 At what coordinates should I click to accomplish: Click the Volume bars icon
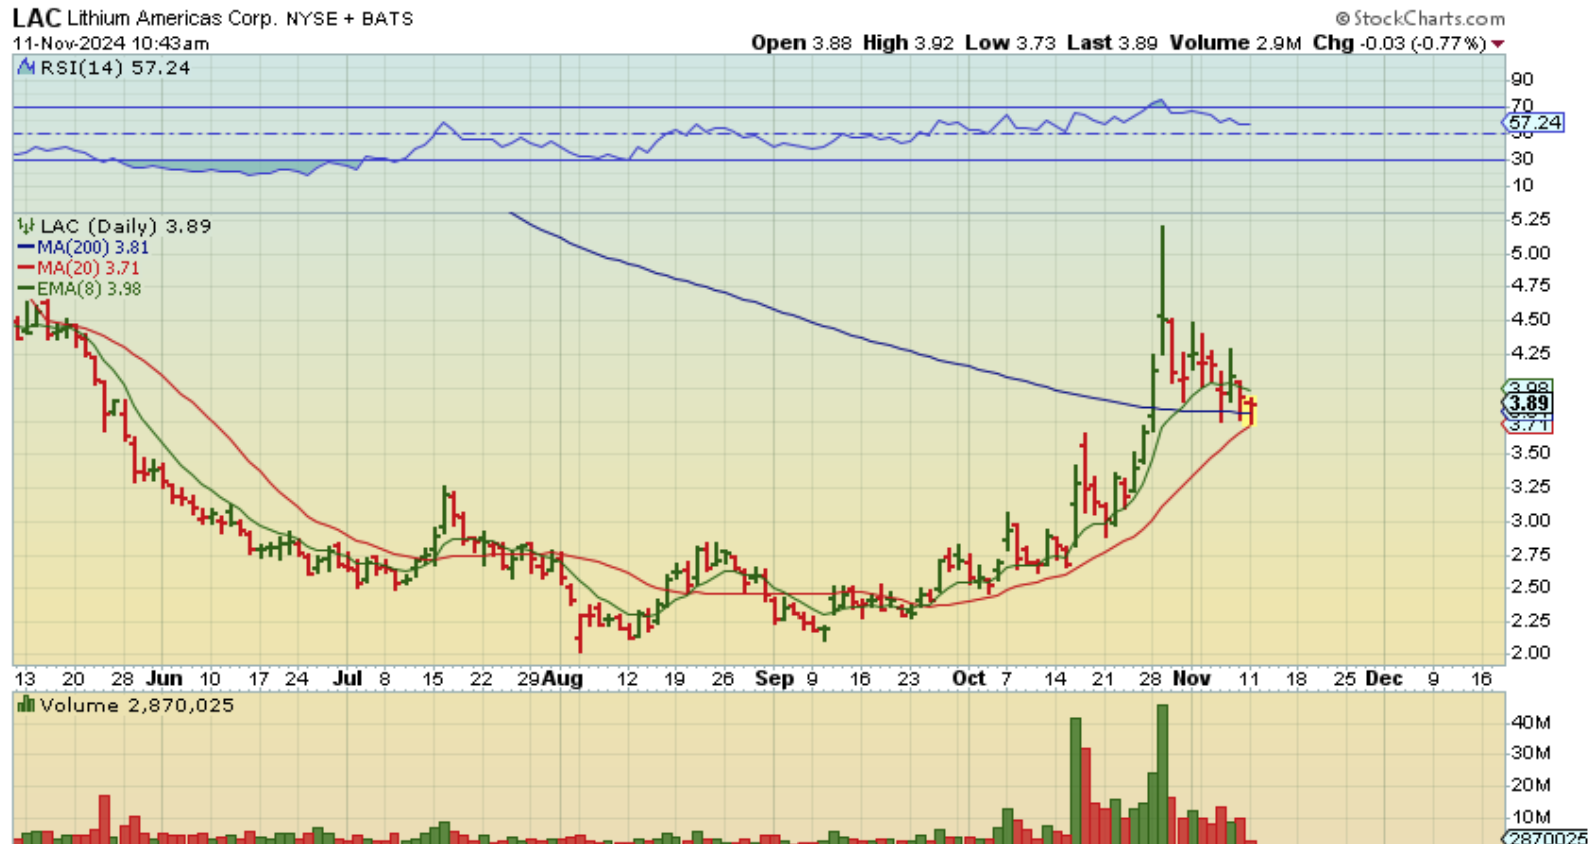(26, 704)
